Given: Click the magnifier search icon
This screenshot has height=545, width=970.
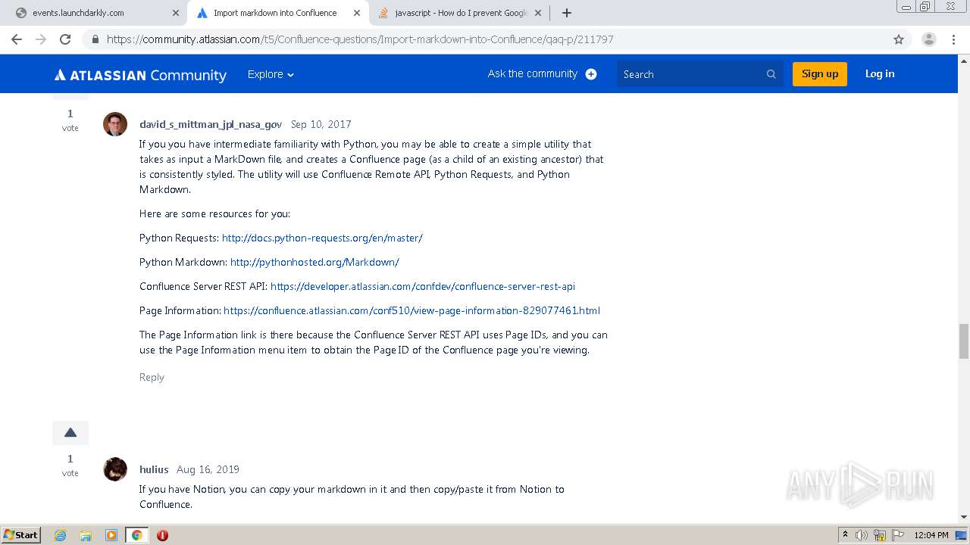Looking at the screenshot, I should (x=771, y=74).
